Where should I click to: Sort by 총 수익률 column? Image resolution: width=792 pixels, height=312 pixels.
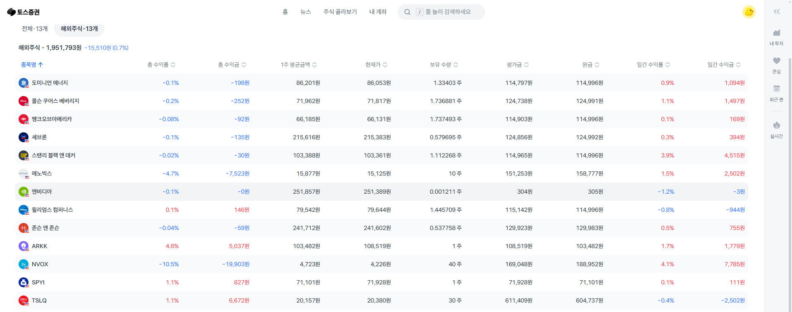click(x=161, y=65)
